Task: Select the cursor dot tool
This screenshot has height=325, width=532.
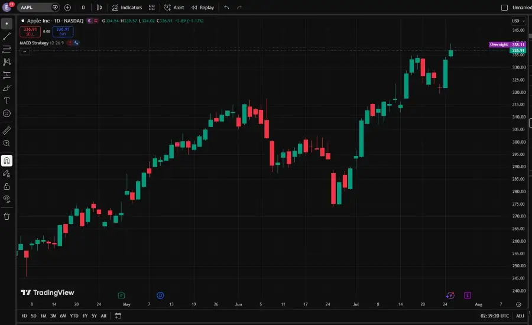Action: pyautogui.click(x=7, y=24)
